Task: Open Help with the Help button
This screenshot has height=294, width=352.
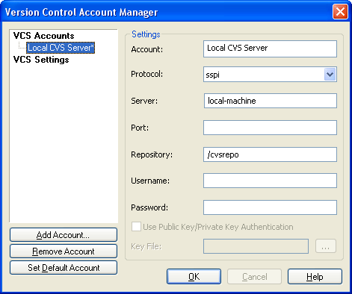Action: coord(315,276)
